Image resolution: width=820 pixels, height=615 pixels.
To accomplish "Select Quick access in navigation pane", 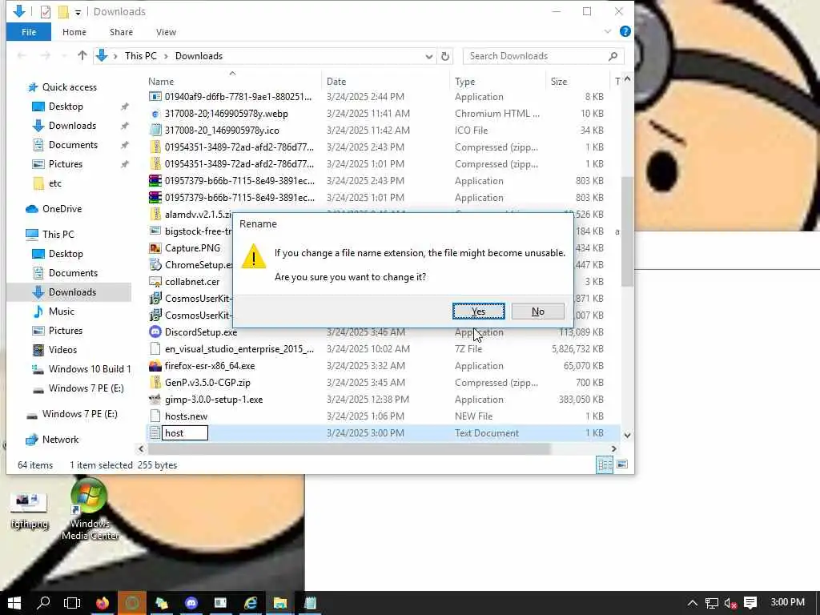I will click(x=69, y=86).
